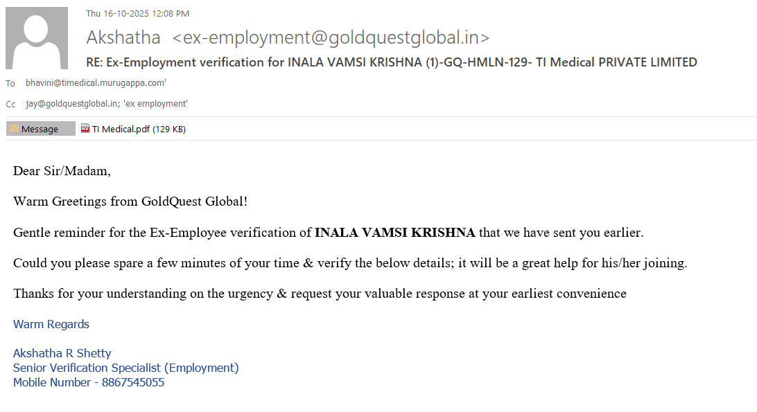The height and width of the screenshot is (412, 757).
Task: Click recipient bhavini@timedical.murugappa.com in To field
Action: [x=96, y=83]
